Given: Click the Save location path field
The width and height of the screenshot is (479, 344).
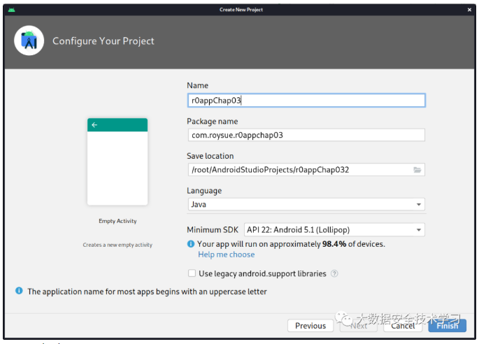Looking at the screenshot, I should pos(299,170).
